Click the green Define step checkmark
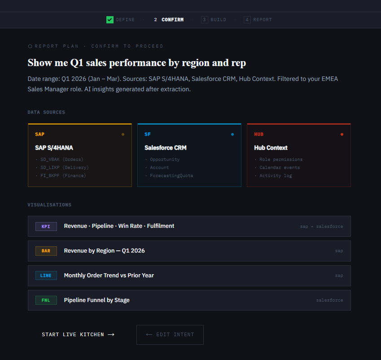Viewport: 381px width, 360px height. tap(110, 20)
